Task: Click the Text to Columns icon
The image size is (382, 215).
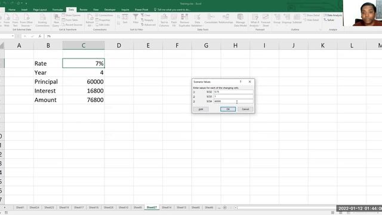Action: (x=164, y=20)
